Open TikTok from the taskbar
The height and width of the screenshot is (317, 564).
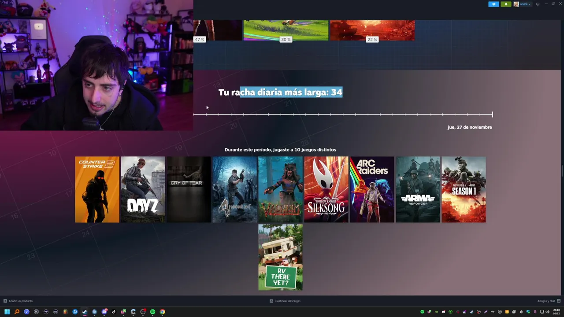[114, 312]
